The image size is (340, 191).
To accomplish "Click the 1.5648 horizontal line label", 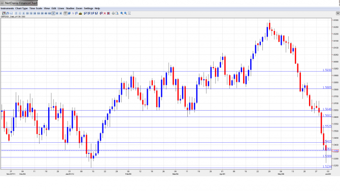I will [x=327, y=109].
